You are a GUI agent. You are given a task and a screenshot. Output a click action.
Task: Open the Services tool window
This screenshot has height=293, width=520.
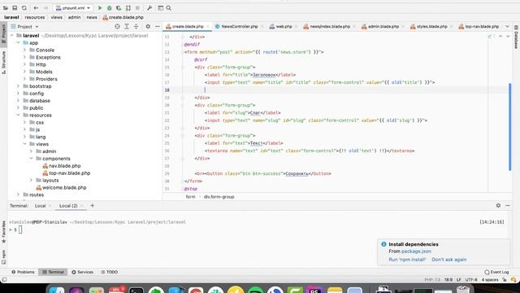[x=83, y=272]
